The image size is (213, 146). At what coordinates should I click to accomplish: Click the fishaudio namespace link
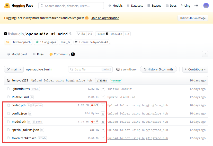point(16,34)
